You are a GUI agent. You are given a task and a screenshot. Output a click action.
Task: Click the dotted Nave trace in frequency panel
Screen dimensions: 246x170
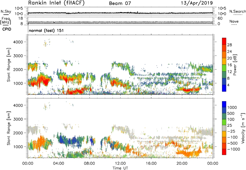(120, 22)
